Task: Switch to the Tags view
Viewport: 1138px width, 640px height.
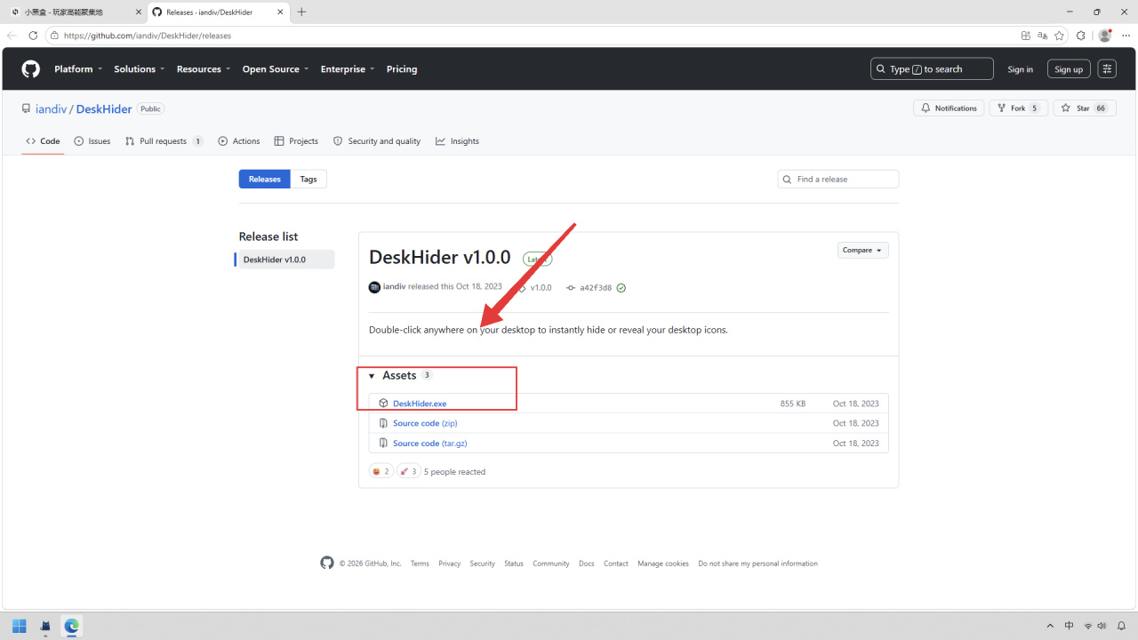Action: pos(309,180)
